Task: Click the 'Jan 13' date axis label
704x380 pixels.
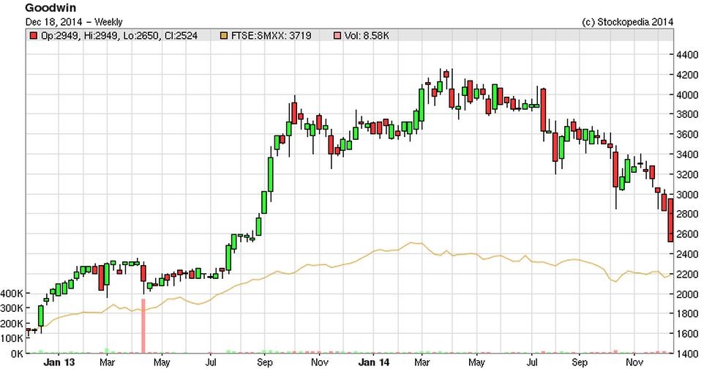Action: 59,362
